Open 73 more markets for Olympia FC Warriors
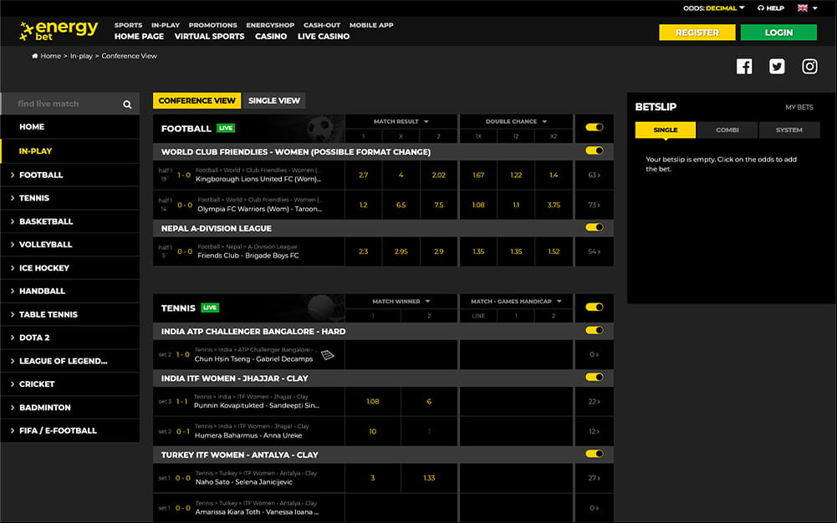The image size is (837, 523). 594,205
